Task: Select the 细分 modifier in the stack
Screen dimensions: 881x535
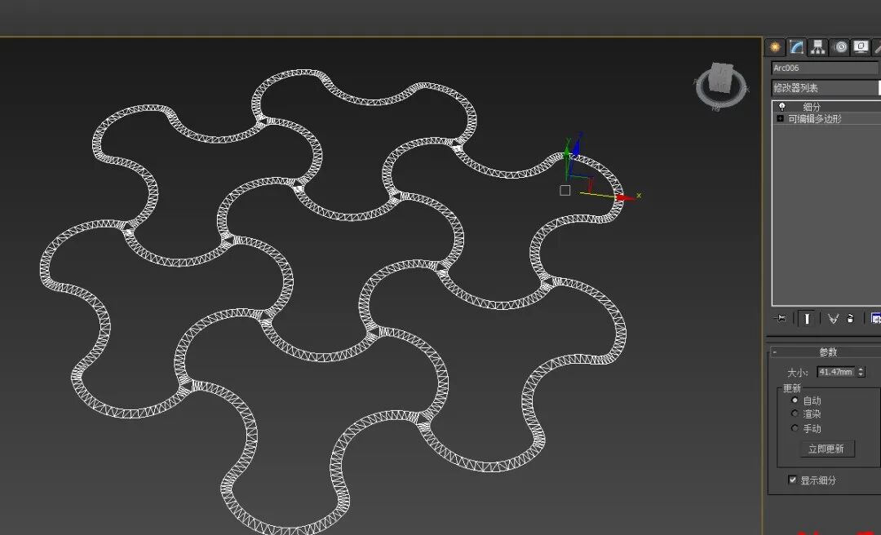Action: [x=812, y=106]
